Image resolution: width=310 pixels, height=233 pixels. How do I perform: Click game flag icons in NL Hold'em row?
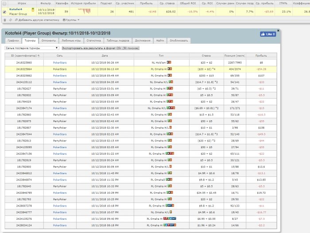tap(169, 63)
